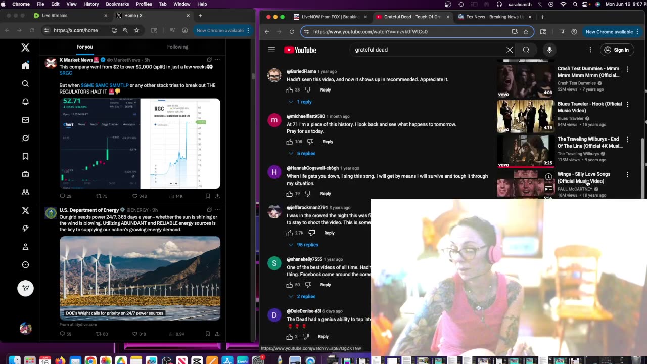The height and width of the screenshot is (364, 647).
Task: Expand 5 replies under @michaelflatt9580
Action: pyautogui.click(x=302, y=154)
